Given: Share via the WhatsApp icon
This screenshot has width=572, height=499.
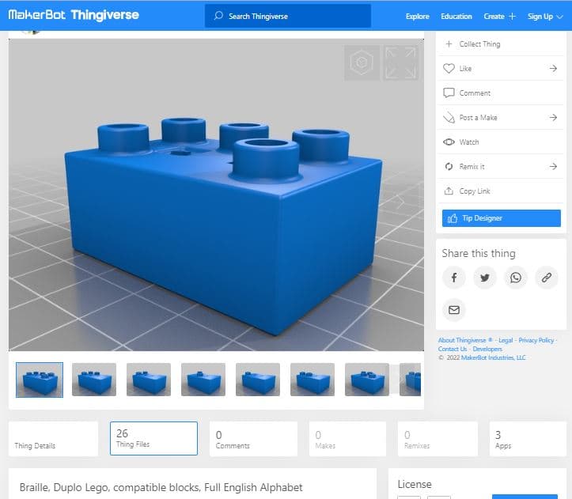Looking at the screenshot, I should pos(516,278).
